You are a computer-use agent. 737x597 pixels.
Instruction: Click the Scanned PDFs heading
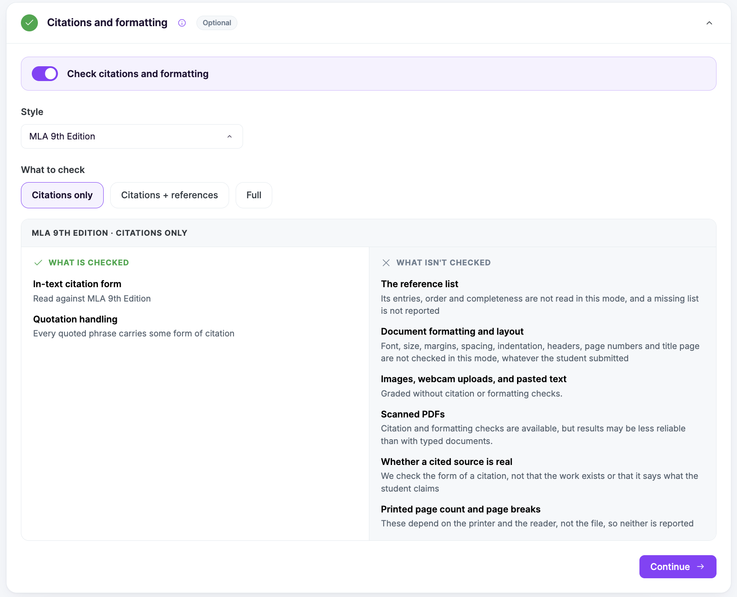point(413,414)
